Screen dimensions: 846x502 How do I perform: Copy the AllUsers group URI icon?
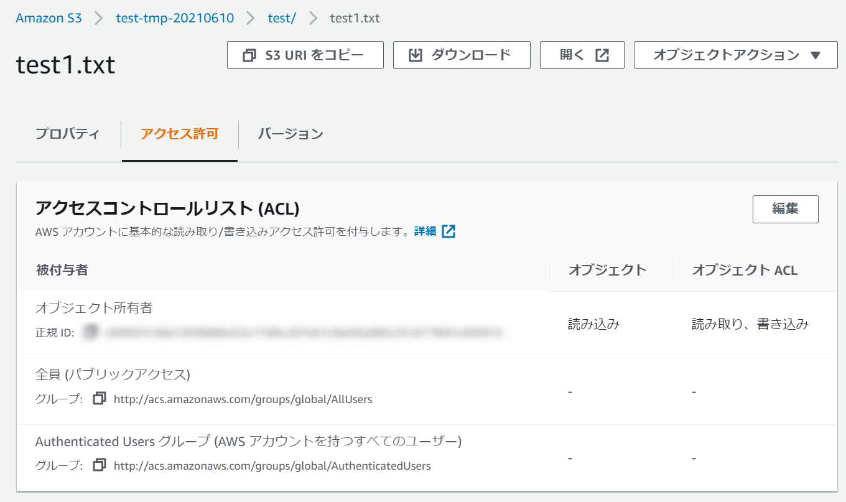tap(100, 398)
